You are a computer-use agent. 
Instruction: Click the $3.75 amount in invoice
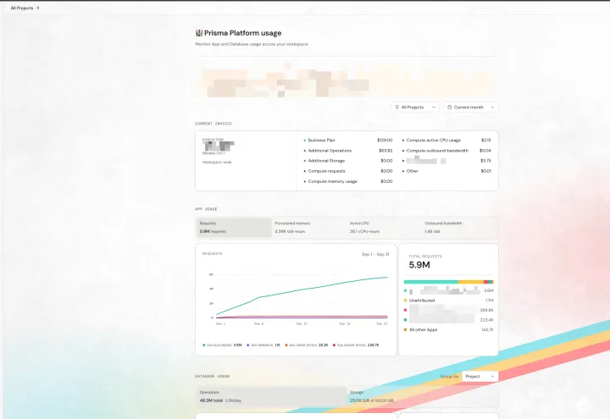pyautogui.click(x=485, y=161)
